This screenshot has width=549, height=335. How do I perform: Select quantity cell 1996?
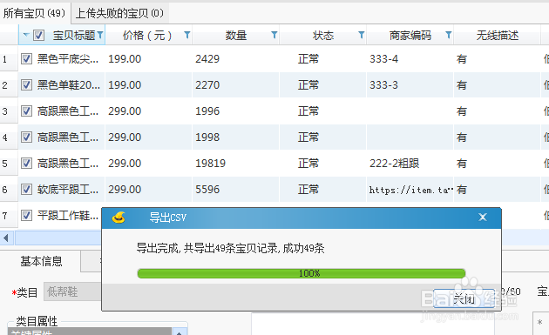(x=235, y=111)
